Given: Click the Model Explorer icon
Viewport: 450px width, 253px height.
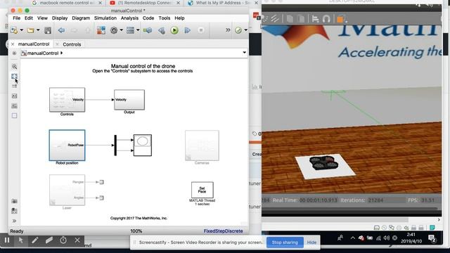Looking at the screenshot, I should tap(130, 30).
